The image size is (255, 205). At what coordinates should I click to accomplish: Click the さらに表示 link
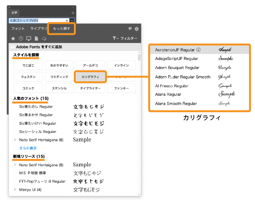[28, 148]
